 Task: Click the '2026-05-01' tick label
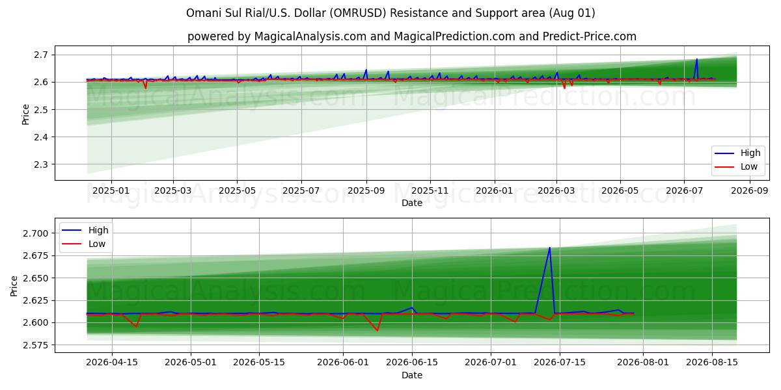click(191, 363)
